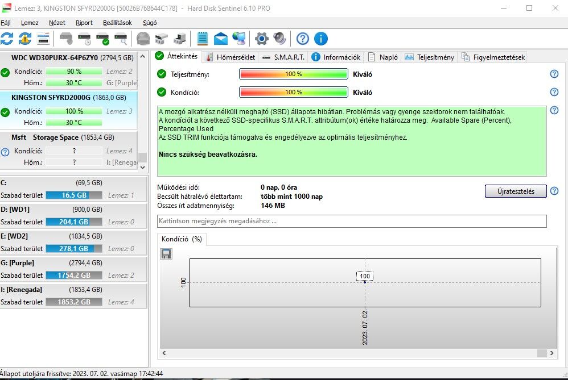Switch to the Hőmérséklet tab
Viewport: 568px width, 380px height.
pyautogui.click(x=231, y=57)
